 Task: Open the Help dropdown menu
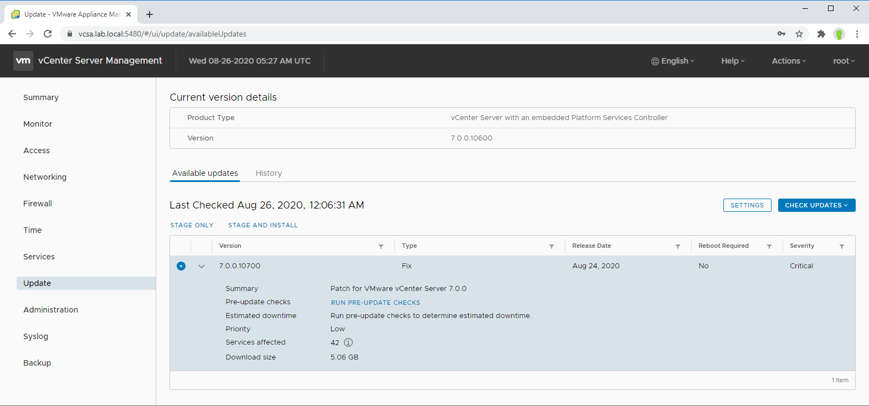(733, 61)
